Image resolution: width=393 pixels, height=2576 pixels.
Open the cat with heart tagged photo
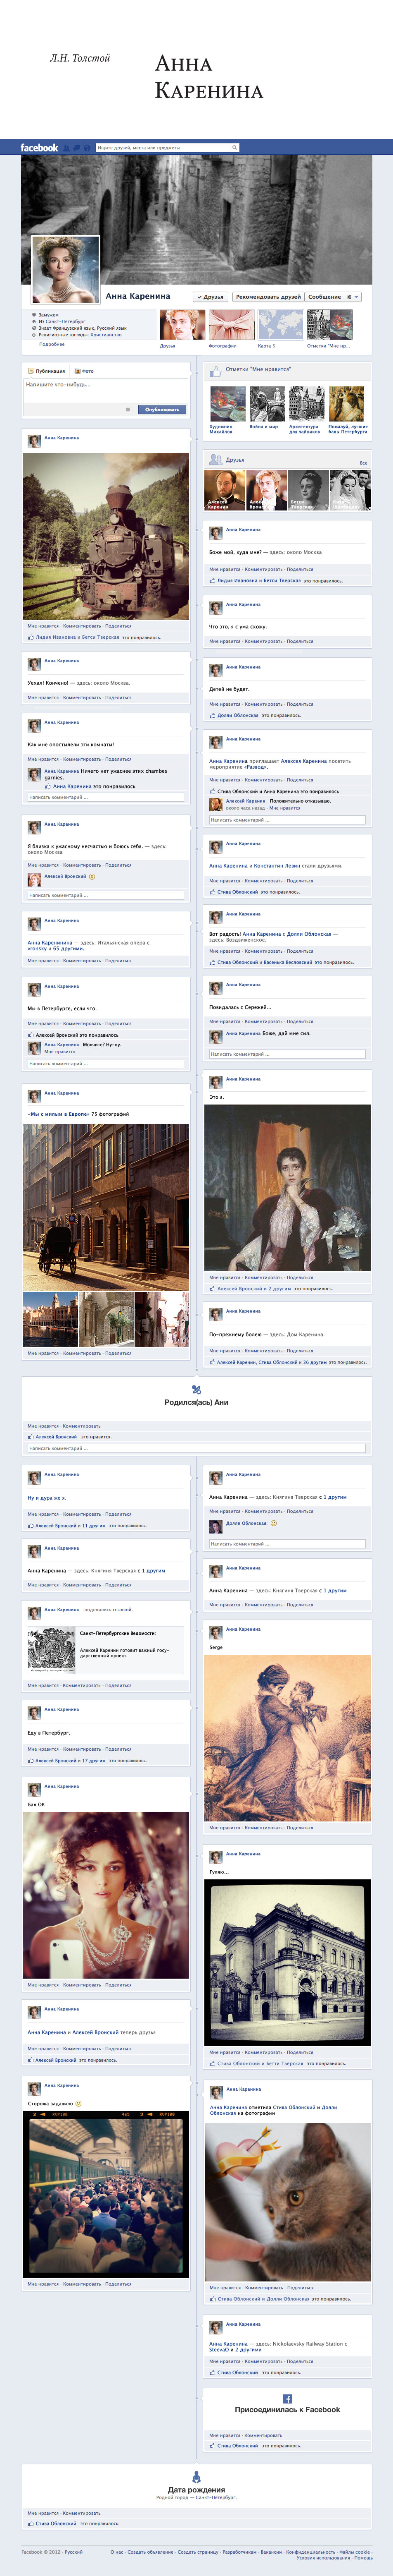(x=287, y=2203)
